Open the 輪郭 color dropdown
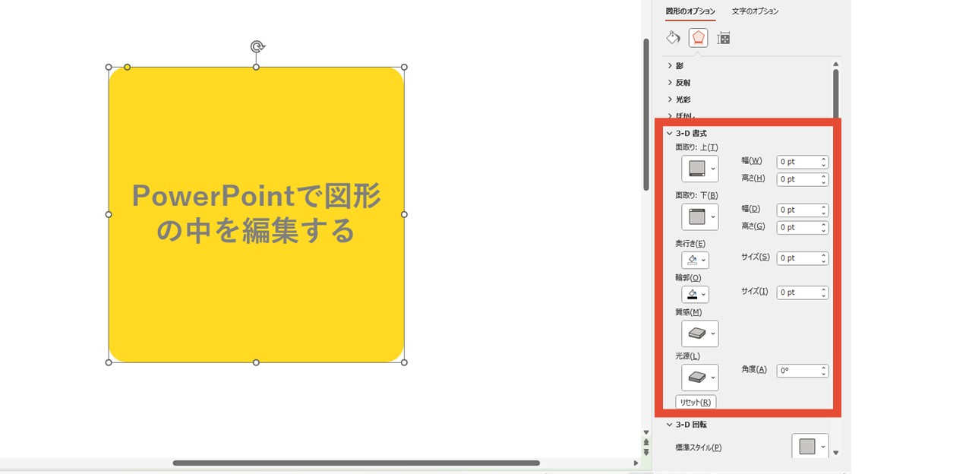This screenshot has height=474, width=972. [695, 295]
